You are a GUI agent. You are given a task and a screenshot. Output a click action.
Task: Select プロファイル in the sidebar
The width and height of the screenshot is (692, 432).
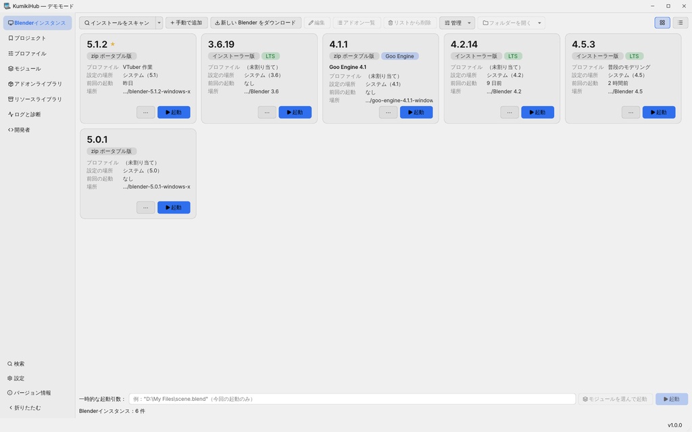(x=38, y=53)
